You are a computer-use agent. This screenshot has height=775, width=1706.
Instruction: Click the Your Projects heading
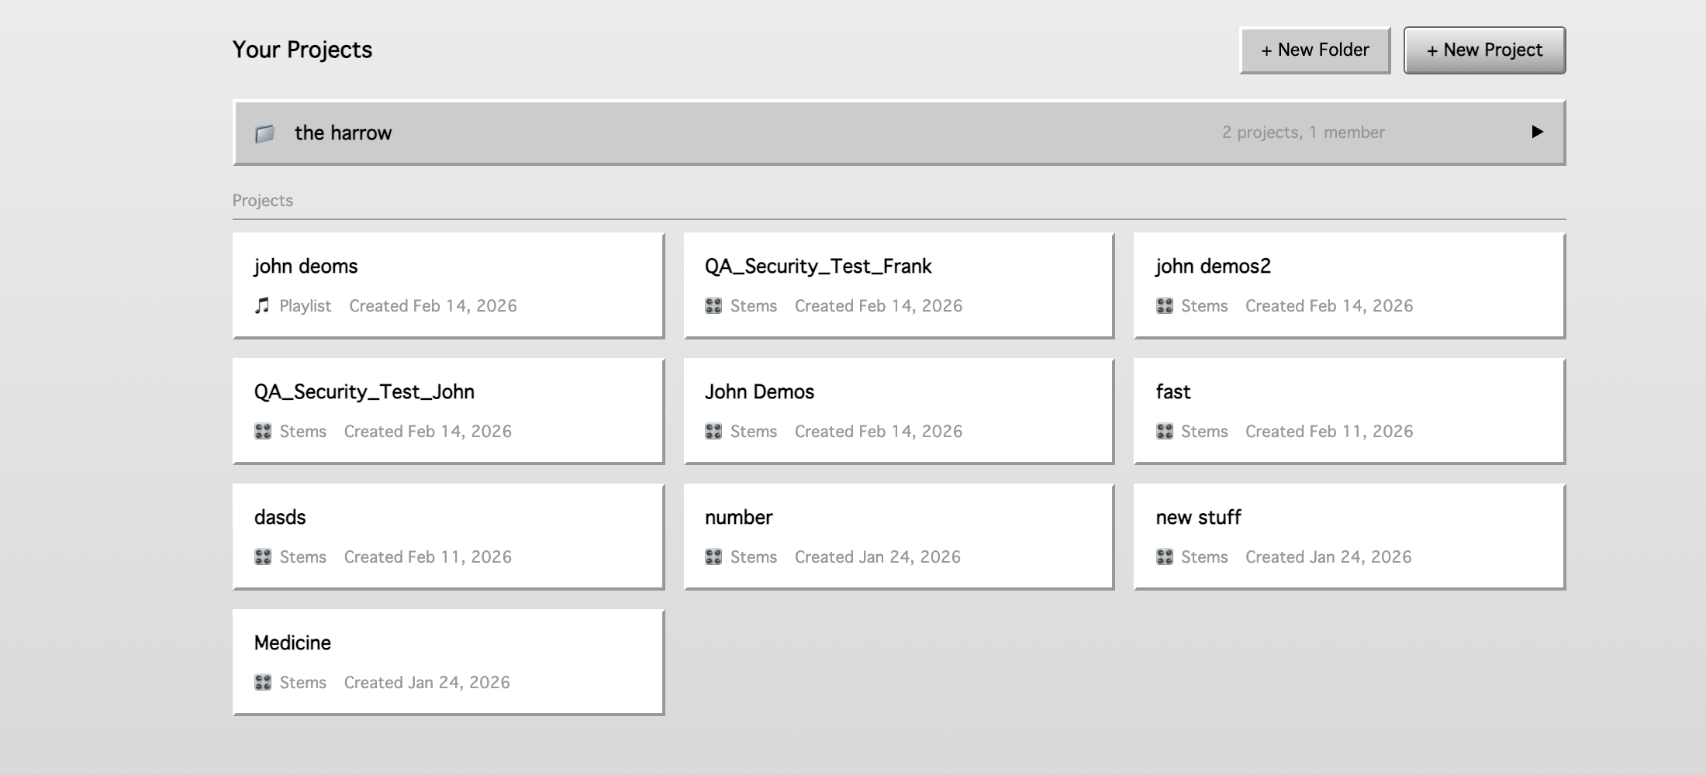[302, 49]
